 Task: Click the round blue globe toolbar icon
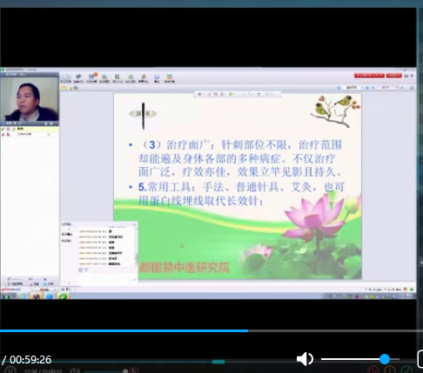[157, 77]
